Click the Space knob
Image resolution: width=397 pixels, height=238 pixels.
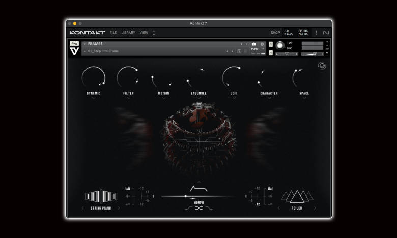(304, 78)
